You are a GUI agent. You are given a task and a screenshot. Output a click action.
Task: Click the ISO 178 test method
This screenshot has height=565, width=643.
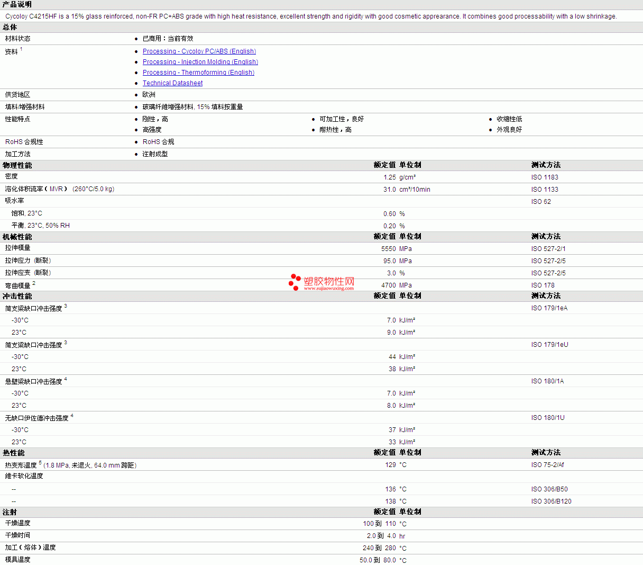click(543, 285)
